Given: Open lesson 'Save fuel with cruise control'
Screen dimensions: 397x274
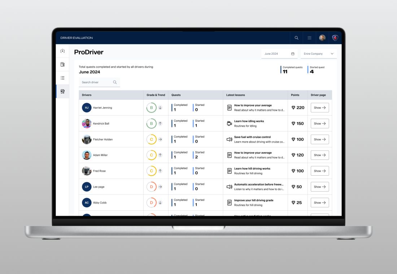Looking at the screenshot, I should [252, 137].
